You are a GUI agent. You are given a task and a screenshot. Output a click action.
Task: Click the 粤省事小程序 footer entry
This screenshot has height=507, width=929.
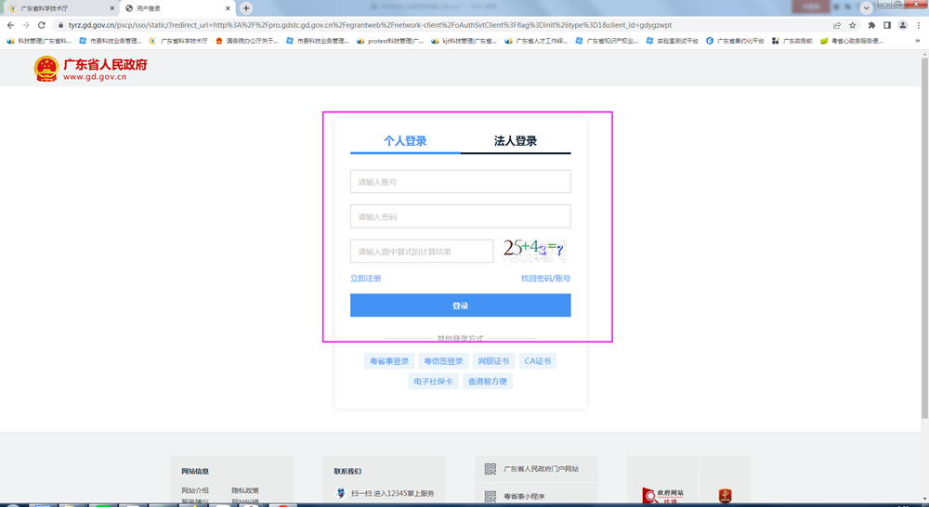(524, 497)
